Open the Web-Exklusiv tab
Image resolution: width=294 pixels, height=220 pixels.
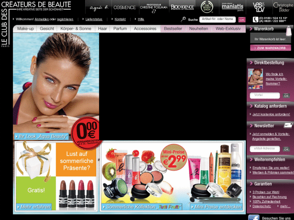[228, 29]
